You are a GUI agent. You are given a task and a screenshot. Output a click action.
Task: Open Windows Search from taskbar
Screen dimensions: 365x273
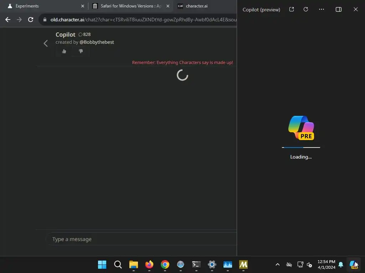(118, 264)
